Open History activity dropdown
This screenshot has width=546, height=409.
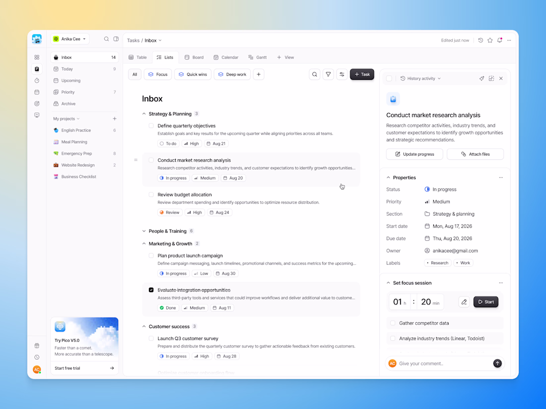click(x=420, y=79)
